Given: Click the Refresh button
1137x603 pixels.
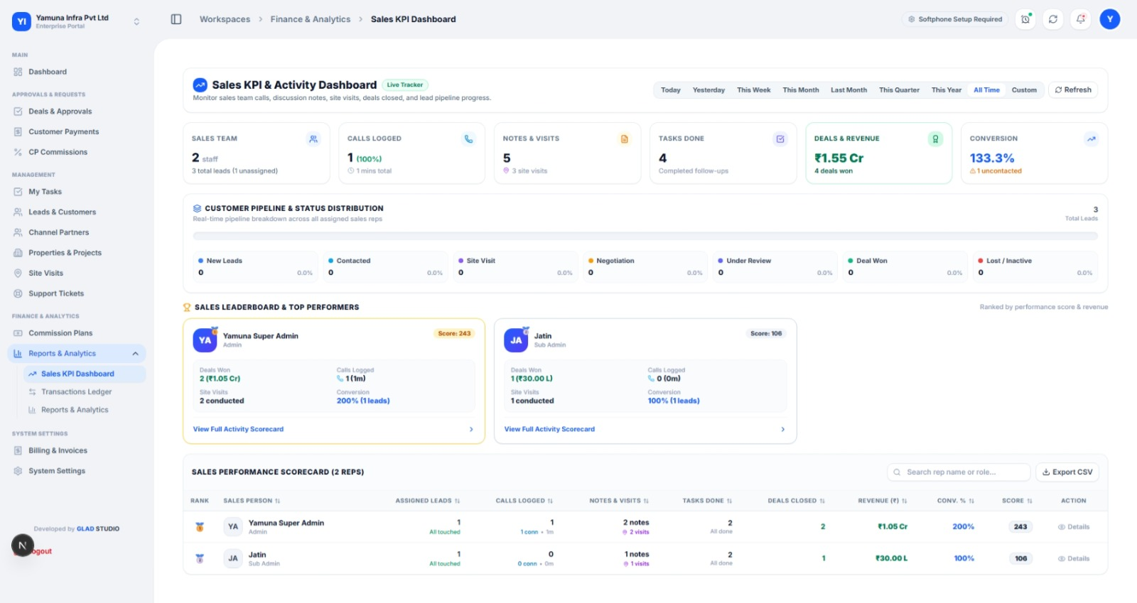Looking at the screenshot, I should click(x=1073, y=90).
